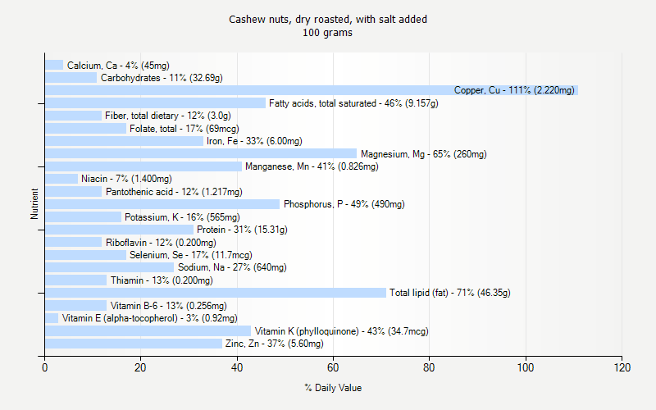The height and width of the screenshot is (410, 656).
Task: Click the % Daily Value axis title
Action: pos(333,388)
